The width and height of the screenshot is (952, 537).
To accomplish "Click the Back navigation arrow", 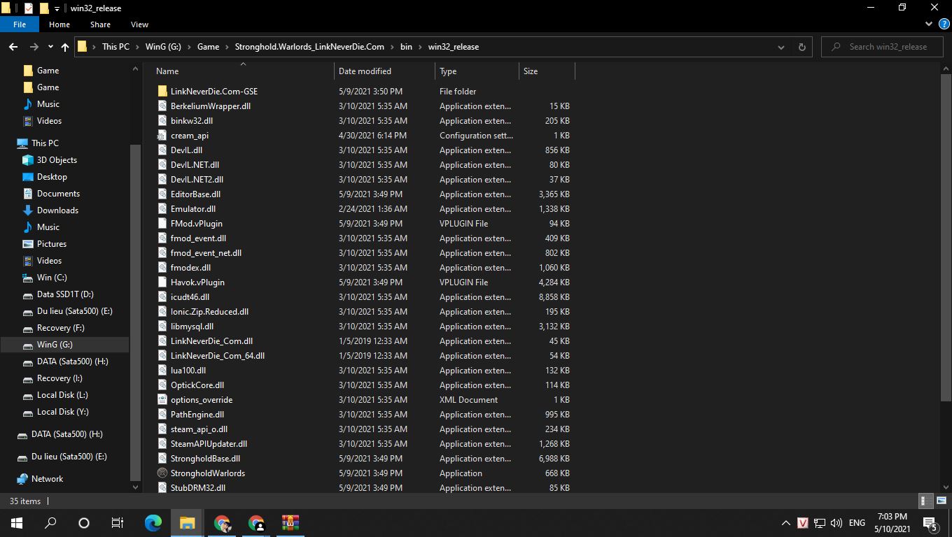I will pyautogui.click(x=13, y=47).
